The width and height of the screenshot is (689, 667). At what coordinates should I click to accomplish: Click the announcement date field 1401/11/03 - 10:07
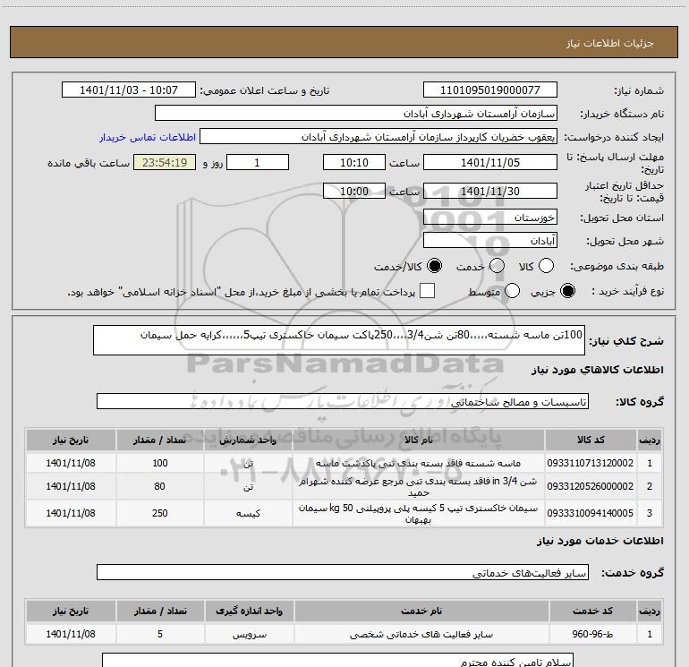click(129, 90)
